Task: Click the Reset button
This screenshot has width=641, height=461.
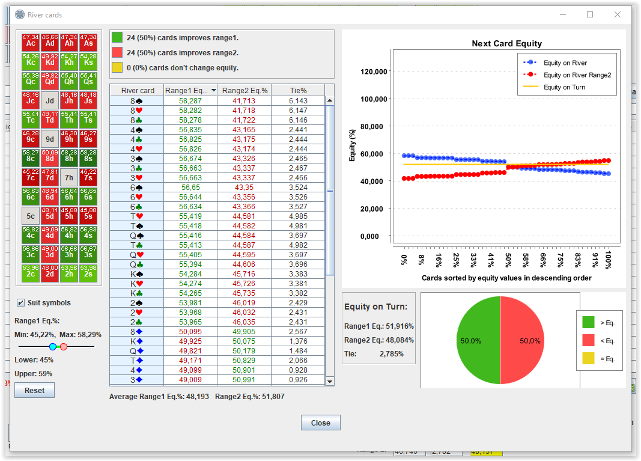Action: click(x=34, y=390)
